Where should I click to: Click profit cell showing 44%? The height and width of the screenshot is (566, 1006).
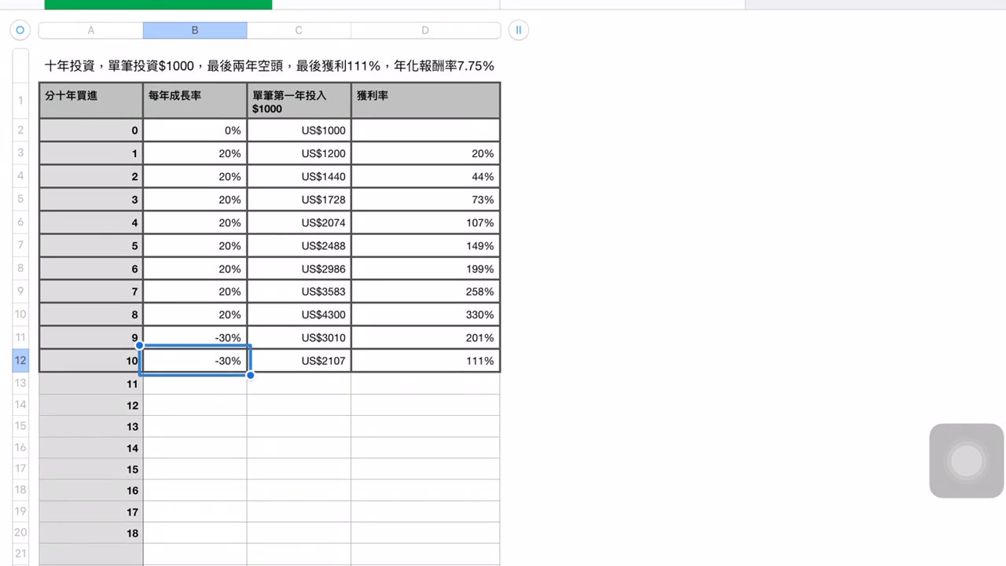425,176
